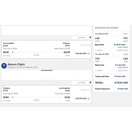132x132 pixels.
Task: Toggle the checkmark beside $63.76 USD fare
Action: (89, 99)
